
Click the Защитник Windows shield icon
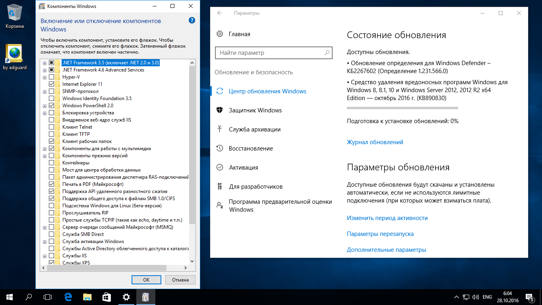coord(220,110)
